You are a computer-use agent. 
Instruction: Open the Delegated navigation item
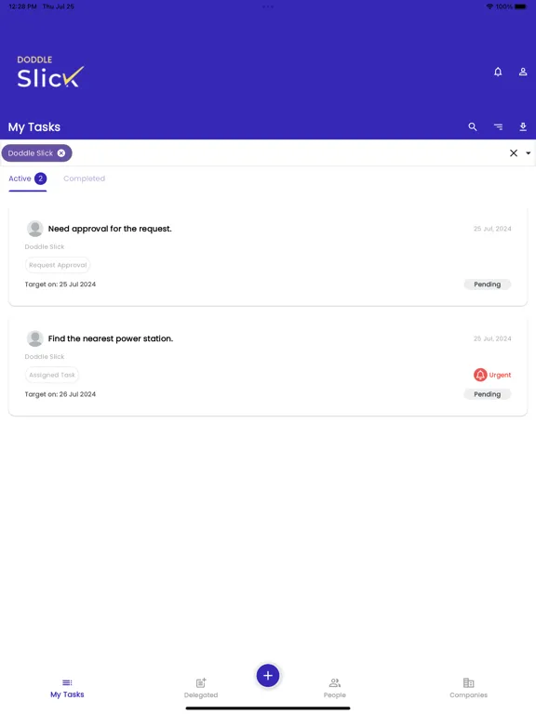[201, 688]
